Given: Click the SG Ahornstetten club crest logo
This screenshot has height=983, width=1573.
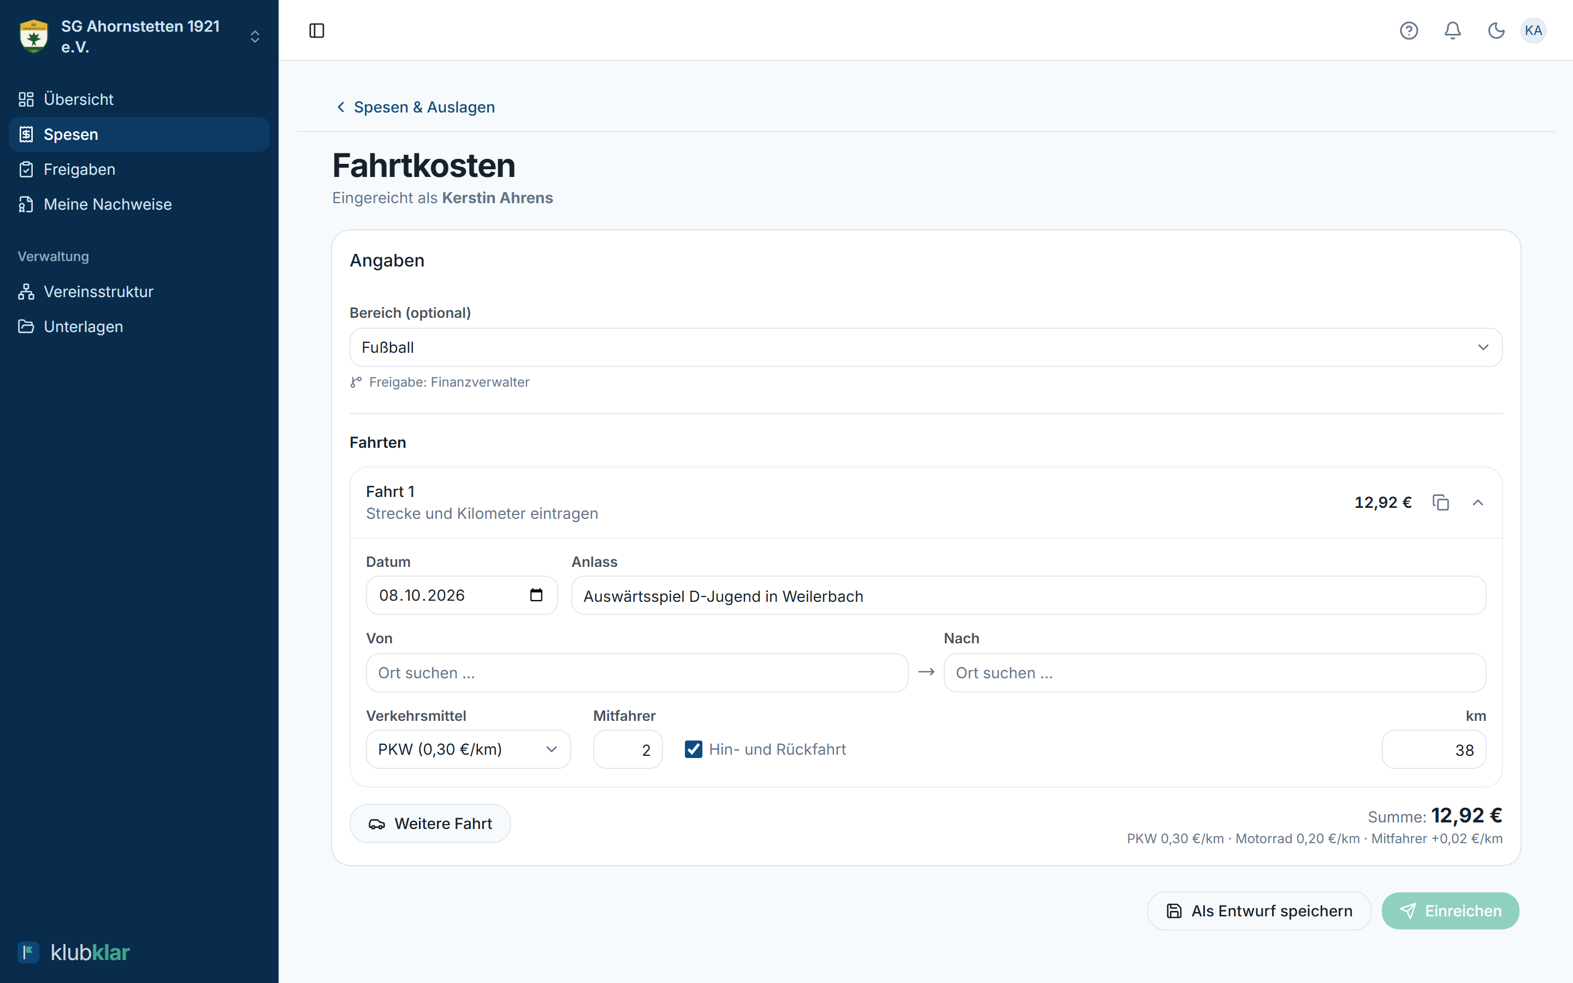Looking at the screenshot, I should click(x=34, y=37).
